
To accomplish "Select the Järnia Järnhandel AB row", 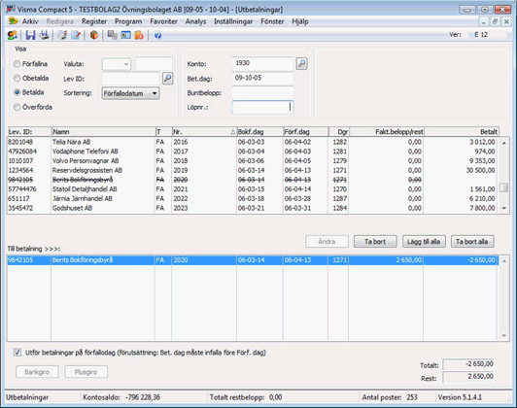I will tap(253, 199).
